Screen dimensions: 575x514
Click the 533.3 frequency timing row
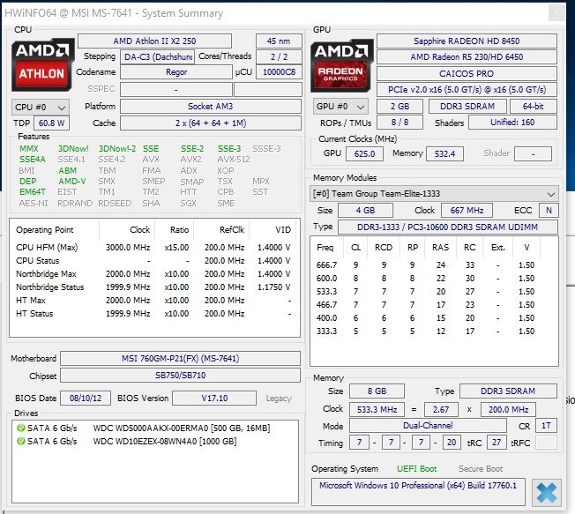click(x=425, y=292)
